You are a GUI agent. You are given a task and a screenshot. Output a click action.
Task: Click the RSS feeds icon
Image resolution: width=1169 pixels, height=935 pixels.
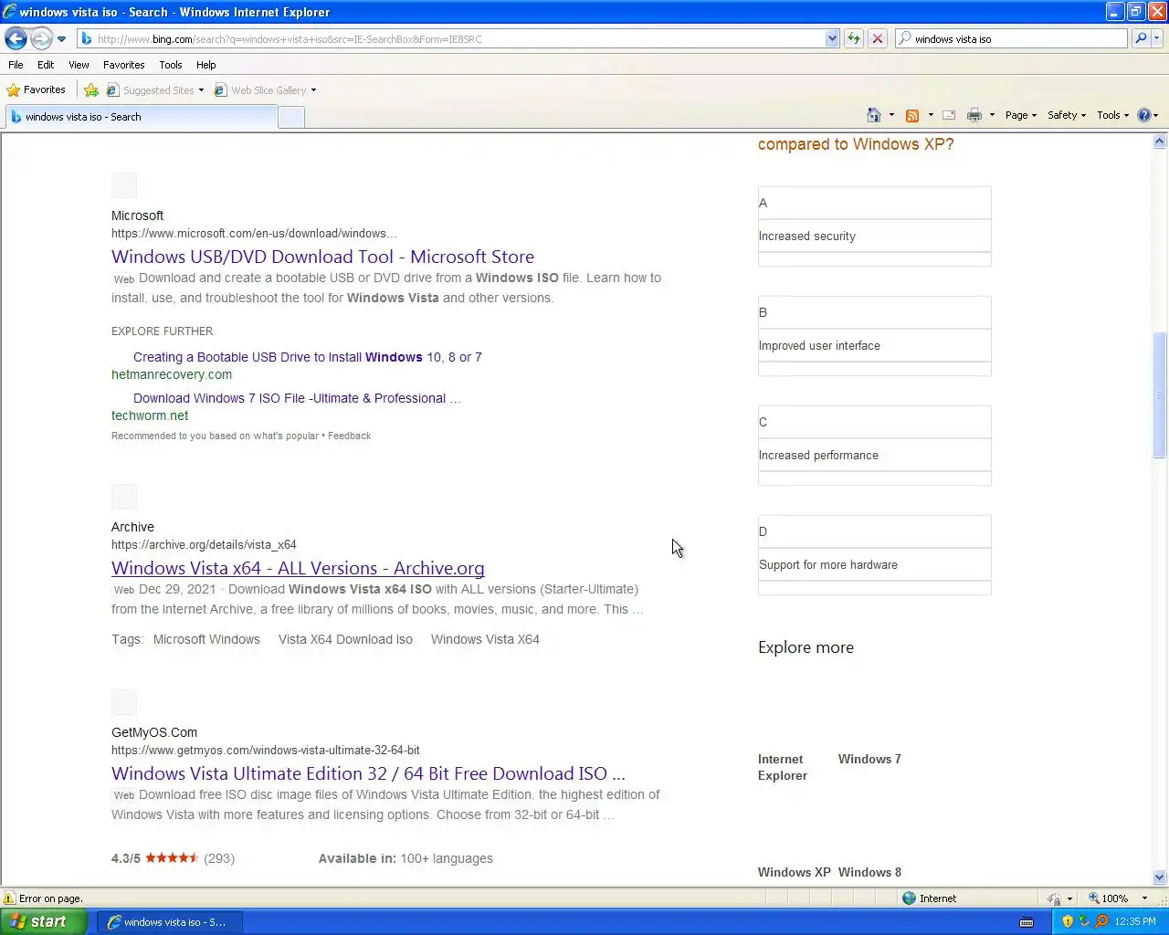click(x=912, y=115)
